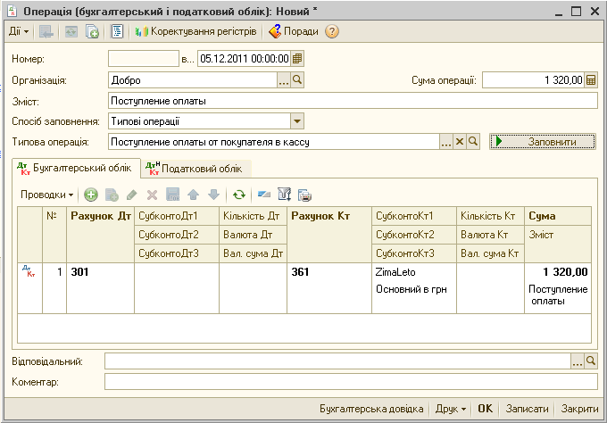This screenshot has width=607, height=423.
Task: Open the Відповідальний ellipsis selector
Action: 578,361
